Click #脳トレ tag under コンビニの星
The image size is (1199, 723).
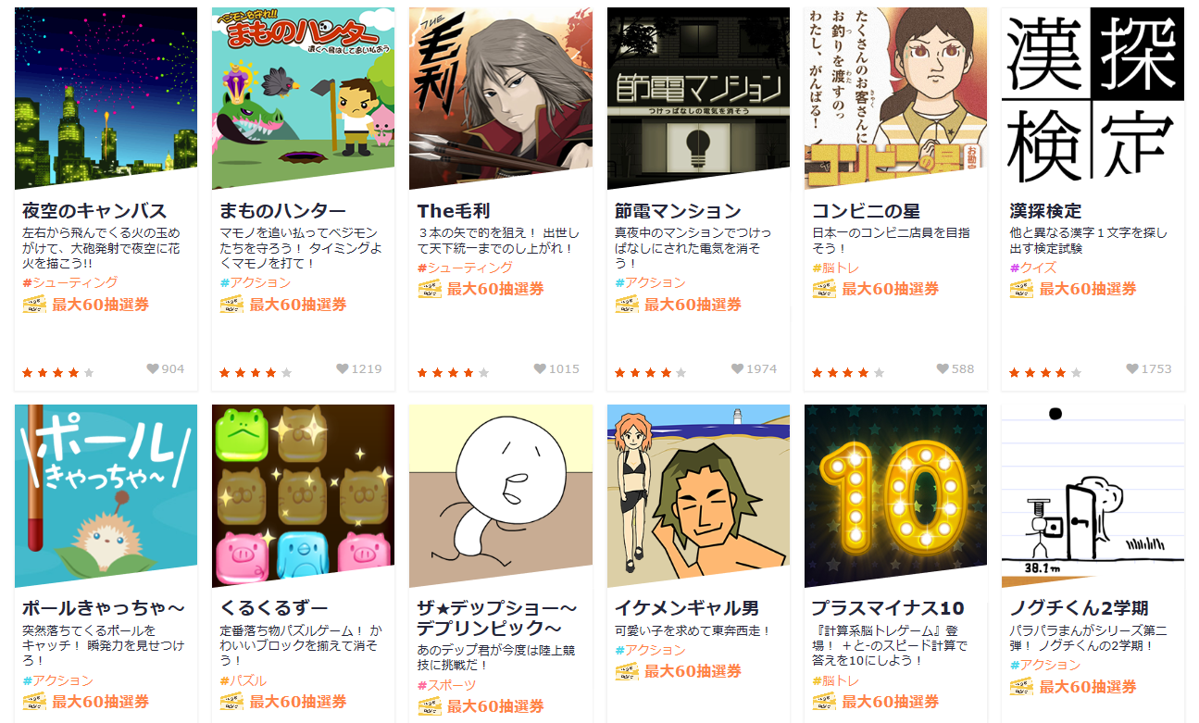click(835, 268)
